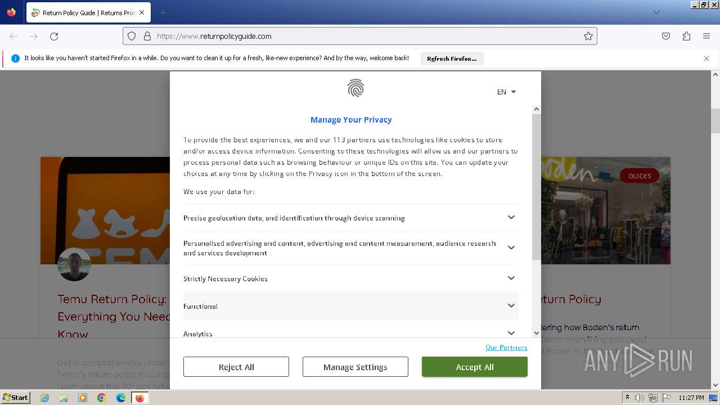Image resolution: width=720 pixels, height=405 pixels.
Task: Click the Temu article author avatar
Action: point(74,264)
